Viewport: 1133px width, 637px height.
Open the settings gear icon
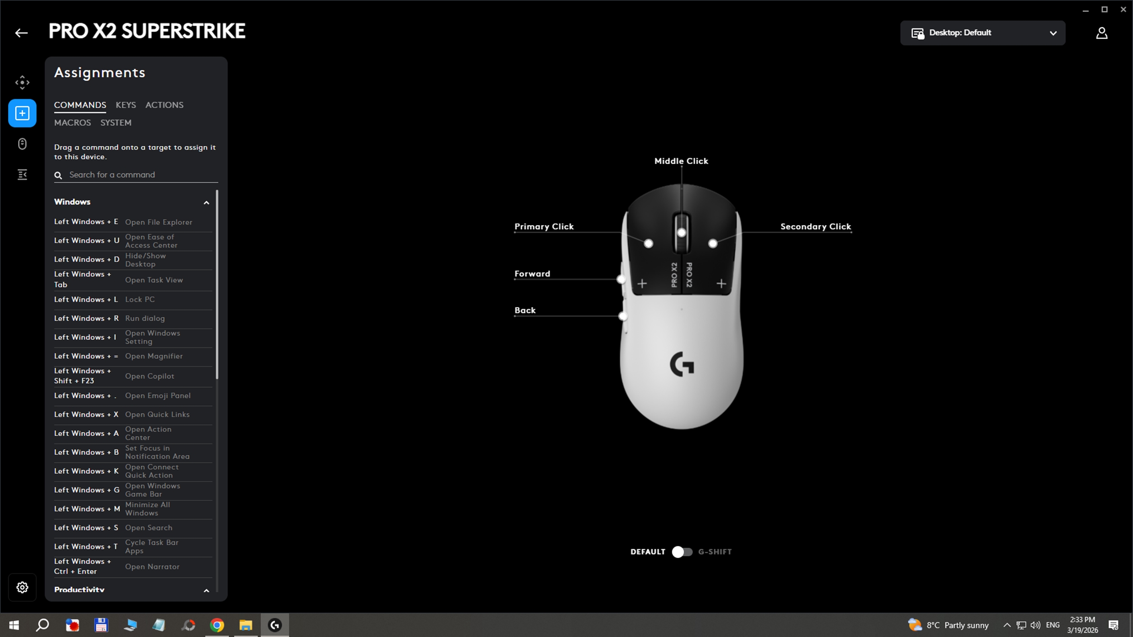tap(22, 587)
